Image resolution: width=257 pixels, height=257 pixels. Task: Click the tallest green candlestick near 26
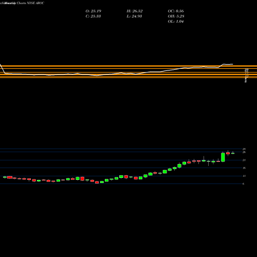pos(223,157)
